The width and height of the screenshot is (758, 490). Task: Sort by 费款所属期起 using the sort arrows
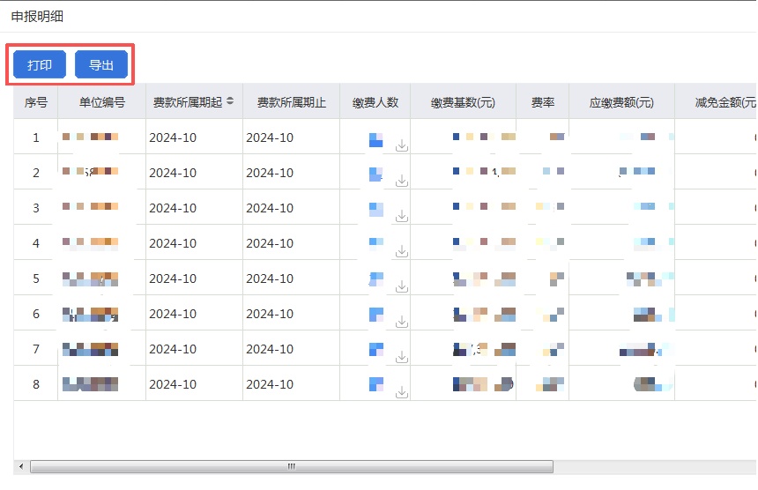click(x=230, y=101)
